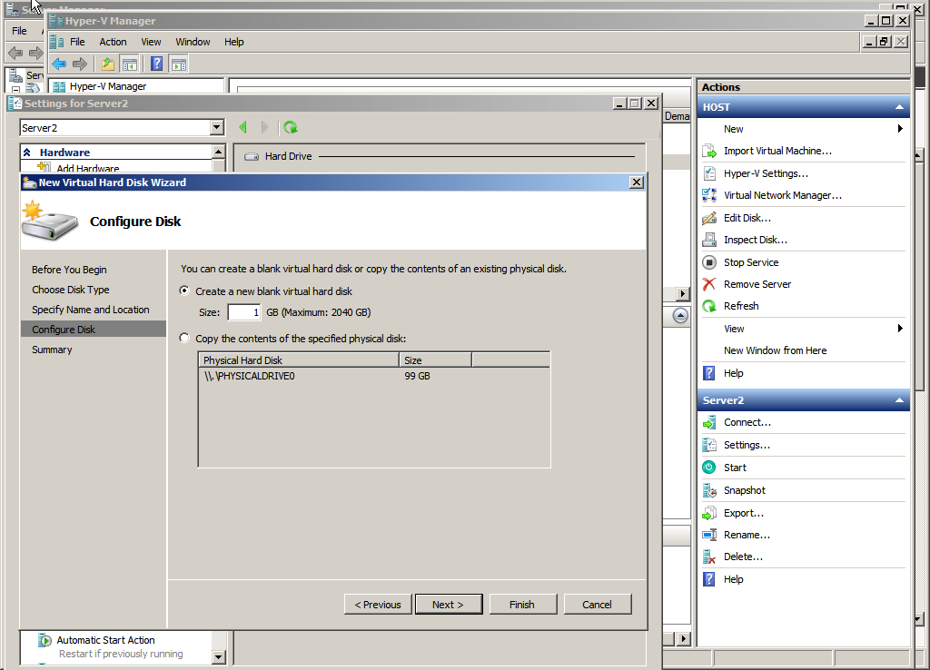930x670 pixels.
Task: Select the PHYSICALDRIVE0 row in the disk list
Action: [373, 376]
